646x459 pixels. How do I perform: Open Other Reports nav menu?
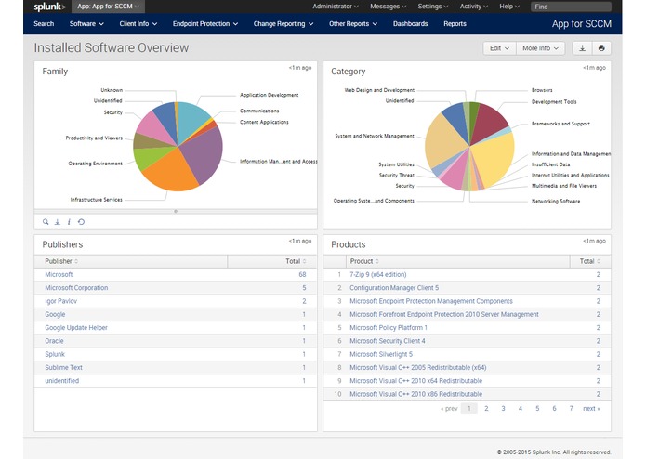pyautogui.click(x=353, y=24)
